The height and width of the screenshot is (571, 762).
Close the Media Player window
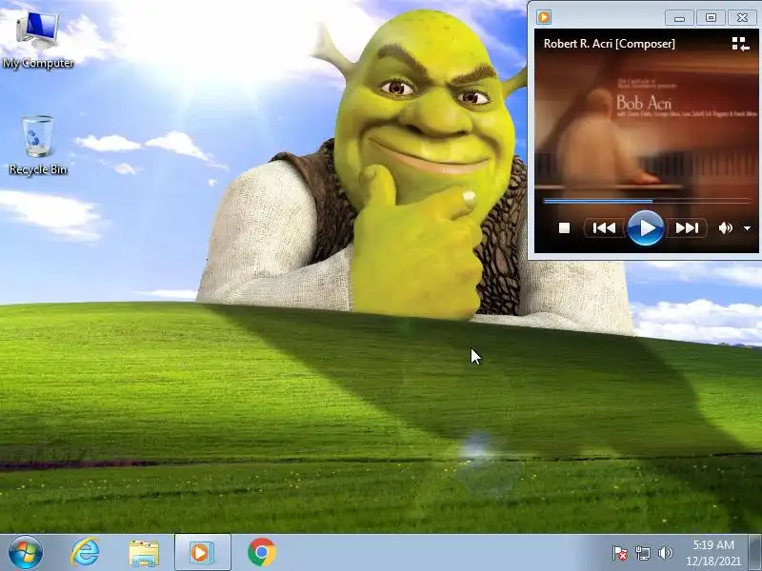742,18
